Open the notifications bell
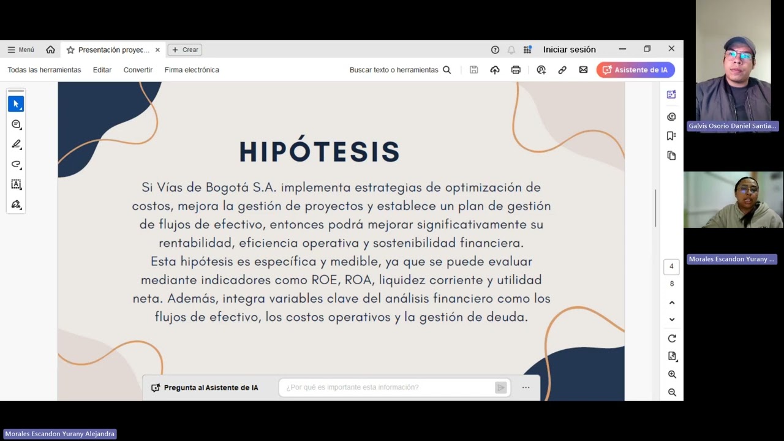The image size is (784, 441). 511,50
